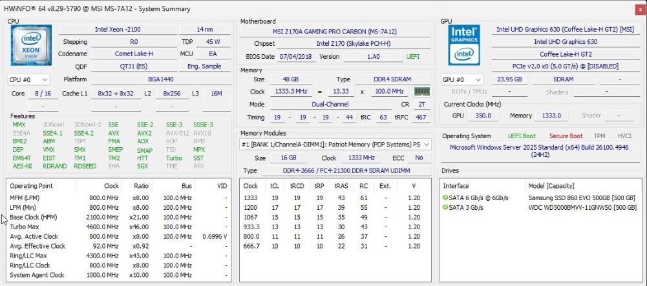Screen dimensions: 647x286
Task: Click the green status icon for SATA 3 Gb/s
Action: click(446, 207)
